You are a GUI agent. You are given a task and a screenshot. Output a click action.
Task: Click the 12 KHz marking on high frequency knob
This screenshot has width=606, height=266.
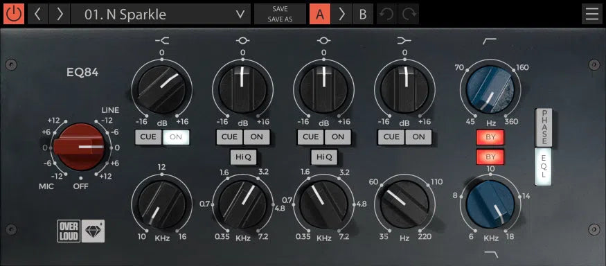[x=161, y=167]
